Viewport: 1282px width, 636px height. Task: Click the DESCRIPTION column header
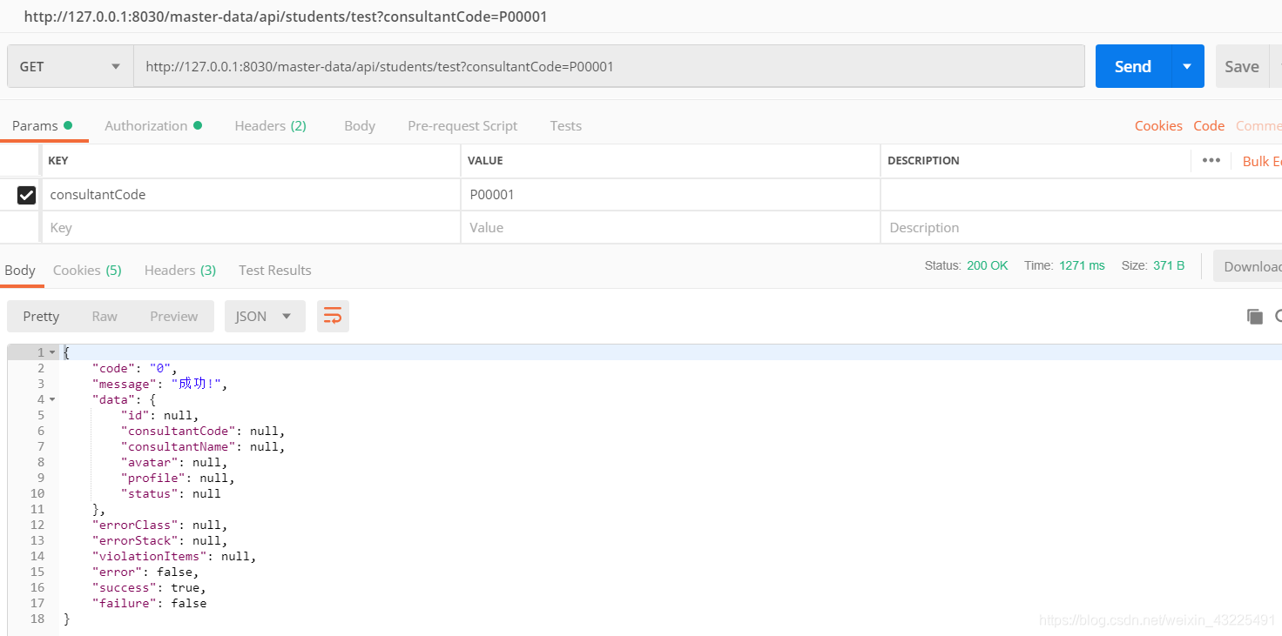pos(923,161)
